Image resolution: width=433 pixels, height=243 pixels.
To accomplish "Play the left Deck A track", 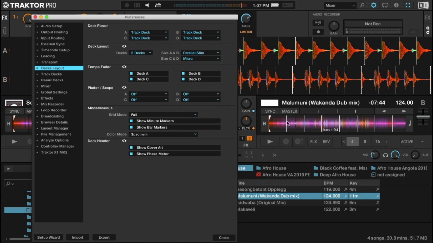I will [x=14, y=142].
